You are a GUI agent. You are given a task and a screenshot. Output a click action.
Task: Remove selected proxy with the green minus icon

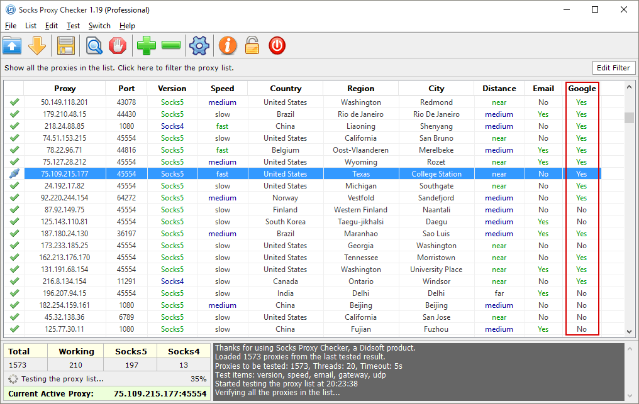pyautogui.click(x=170, y=45)
